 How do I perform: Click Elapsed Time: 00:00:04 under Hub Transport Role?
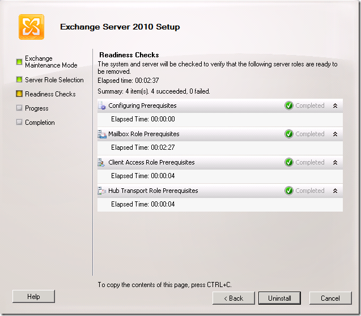[x=143, y=204]
